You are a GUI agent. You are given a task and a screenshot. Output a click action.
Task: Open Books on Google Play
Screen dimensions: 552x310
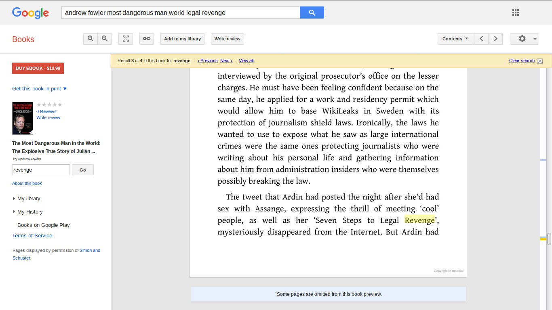(44, 225)
